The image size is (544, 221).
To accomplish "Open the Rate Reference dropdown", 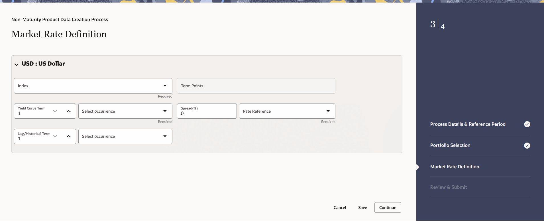I will coord(287,111).
